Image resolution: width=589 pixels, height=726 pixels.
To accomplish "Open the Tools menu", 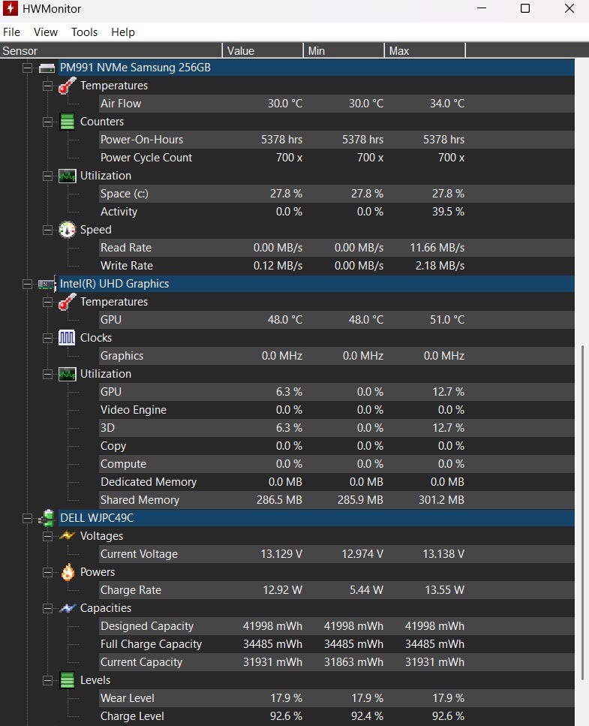I will pyautogui.click(x=84, y=32).
